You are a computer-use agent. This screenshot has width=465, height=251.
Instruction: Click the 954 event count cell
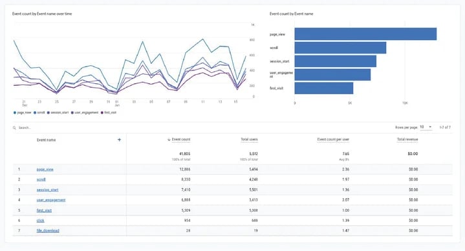187,221
